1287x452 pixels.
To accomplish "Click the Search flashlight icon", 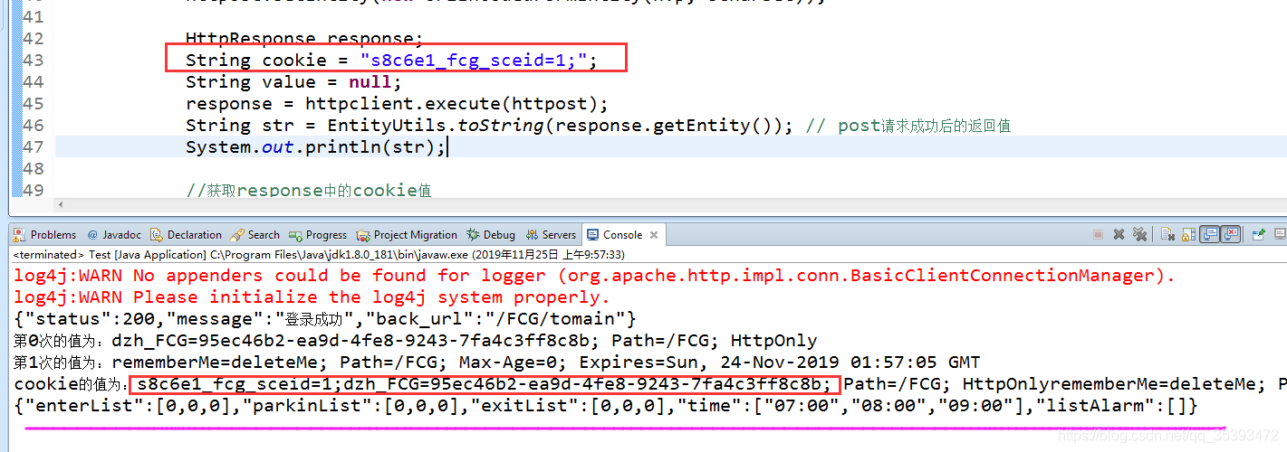I will (237, 235).
